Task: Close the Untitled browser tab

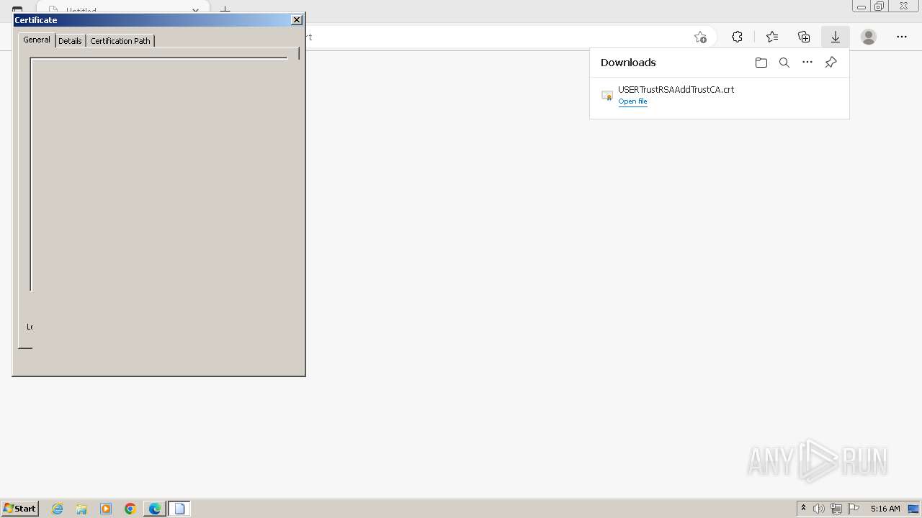Action: click(x=195, y=11)
